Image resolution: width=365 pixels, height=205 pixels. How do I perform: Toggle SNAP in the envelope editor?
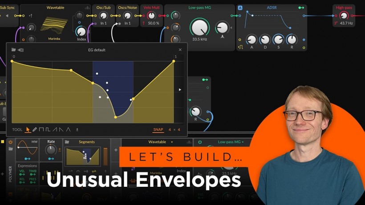[x=158, y=129]
